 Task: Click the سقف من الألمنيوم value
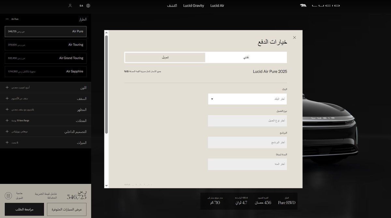[x=21, y=98]
